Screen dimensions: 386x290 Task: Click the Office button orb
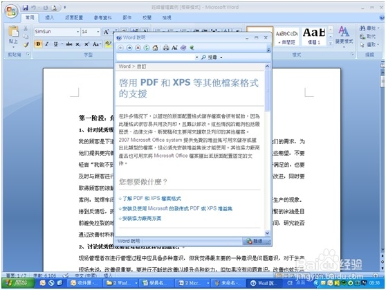(x=11, y=11)
